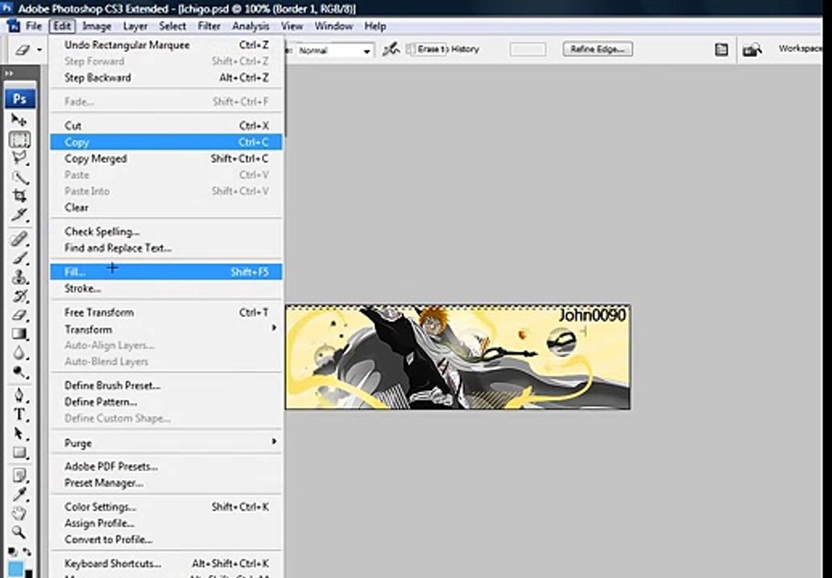Select the Quick Selection tool
This screenshot has height=578, width=832.
point(19,177)
